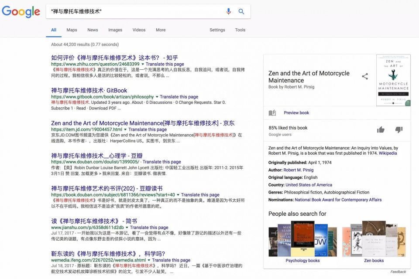Share the Zen book knowledge panel

tap(365, 76)
